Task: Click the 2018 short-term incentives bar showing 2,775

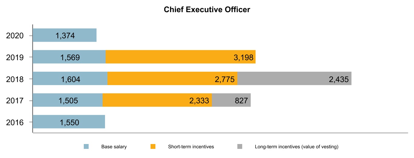Action: click(172, 78)
